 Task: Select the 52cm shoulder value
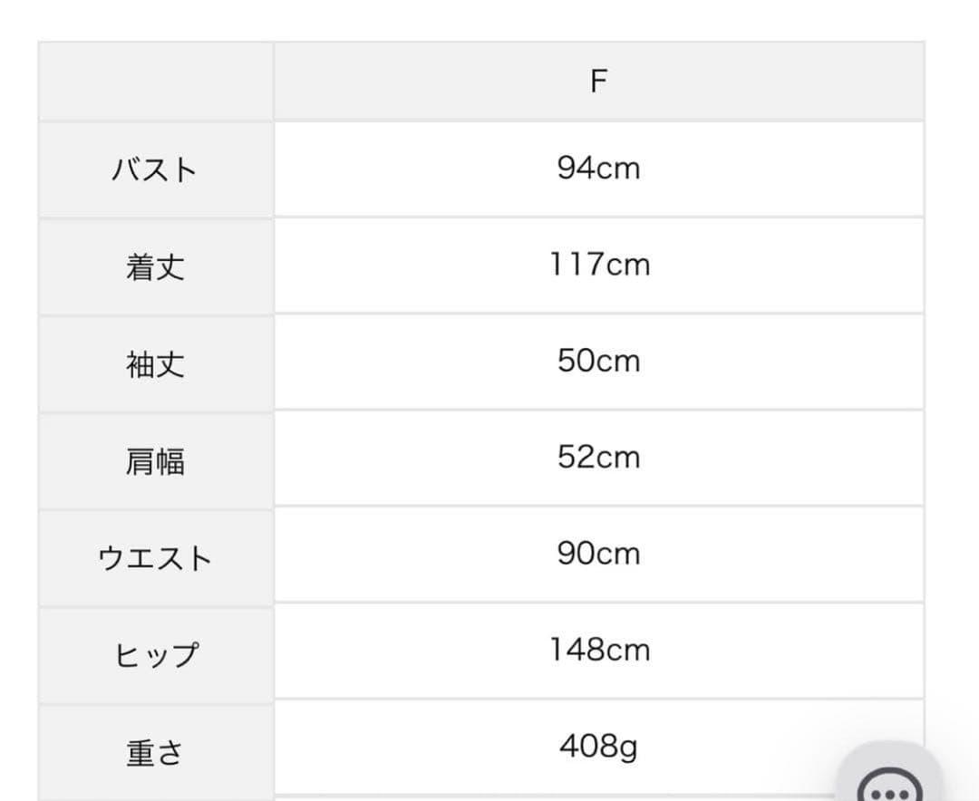[598, 458]
